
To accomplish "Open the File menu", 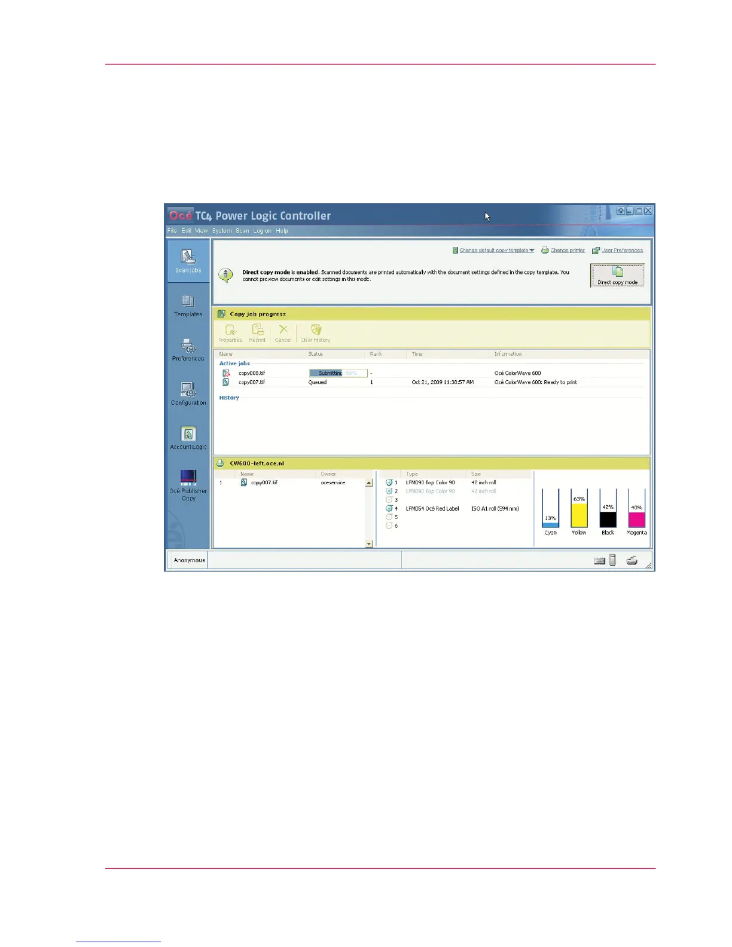I will coord(172,231).
